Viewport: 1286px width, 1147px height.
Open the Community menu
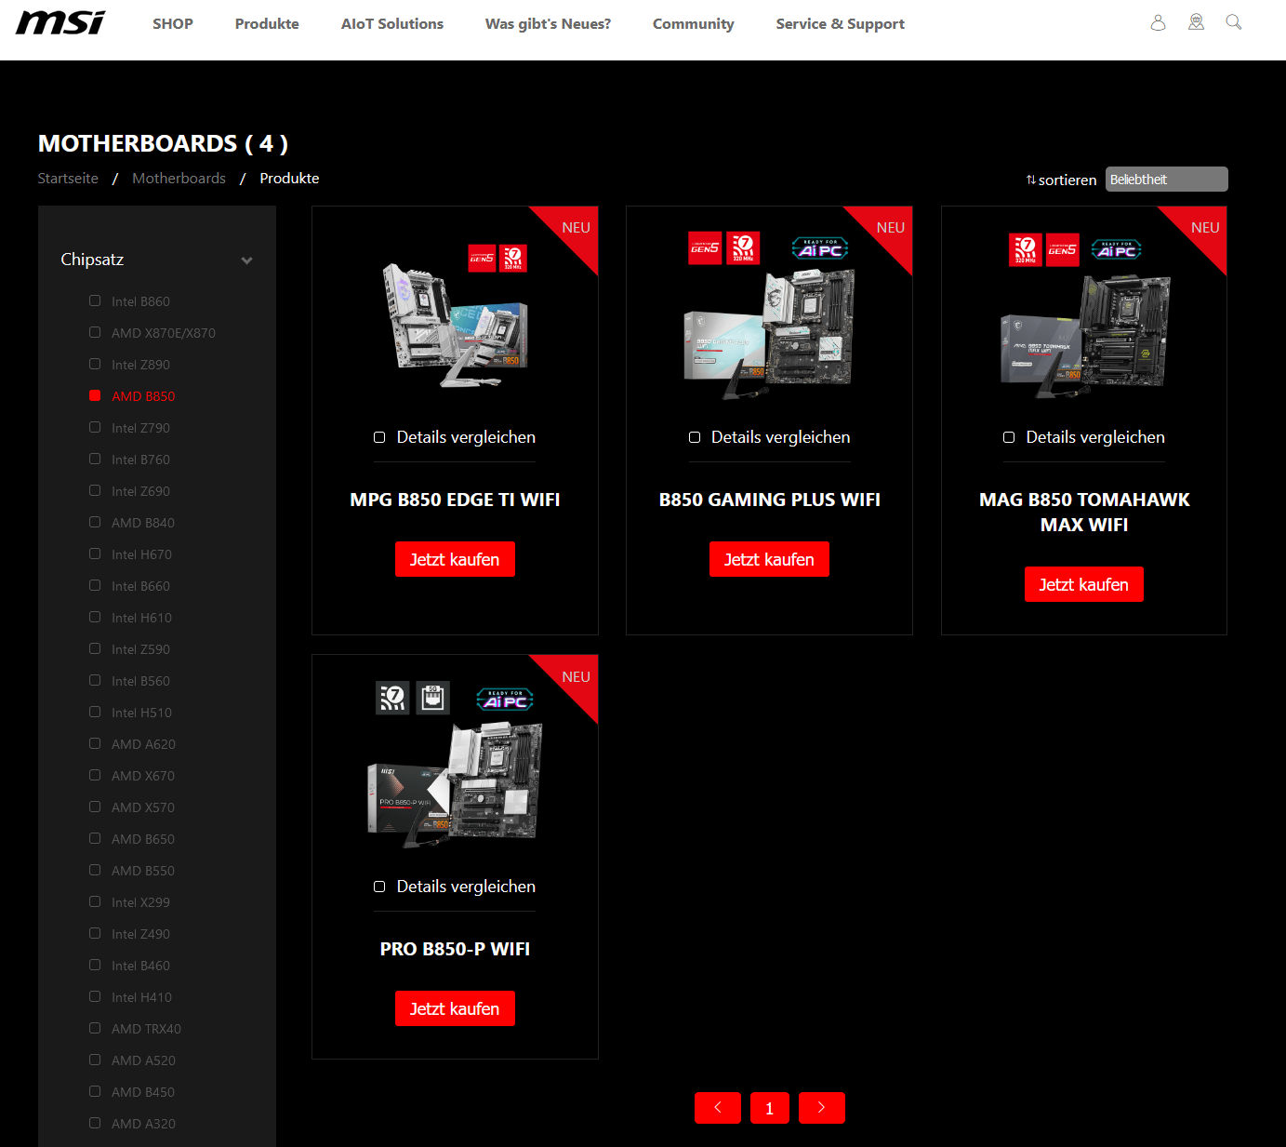click(694, 24)
